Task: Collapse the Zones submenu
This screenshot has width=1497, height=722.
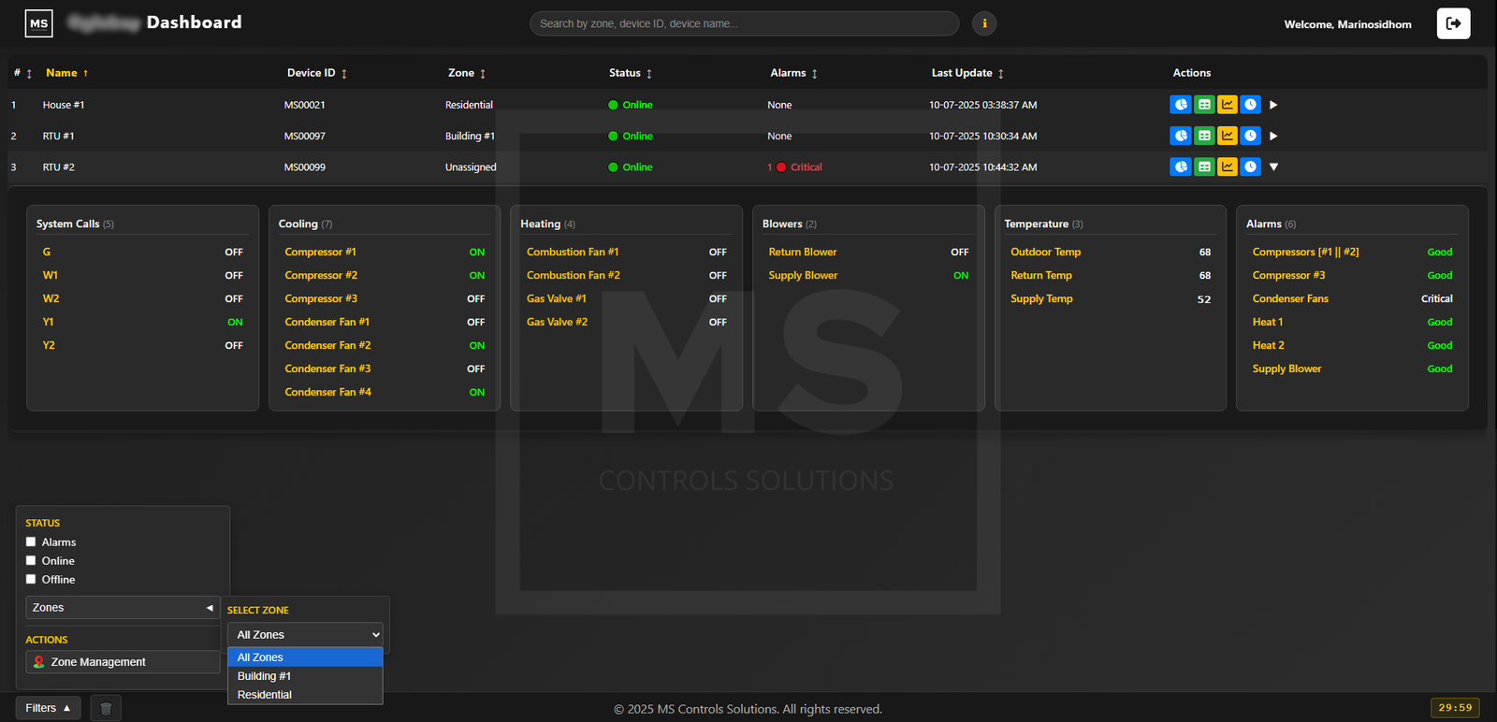Action: [x=123, y=608]
